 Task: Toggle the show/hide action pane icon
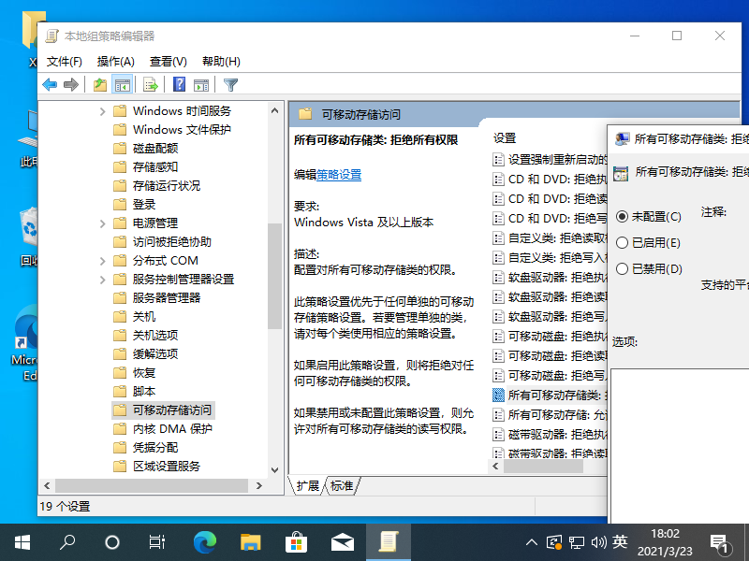point(200,85)
